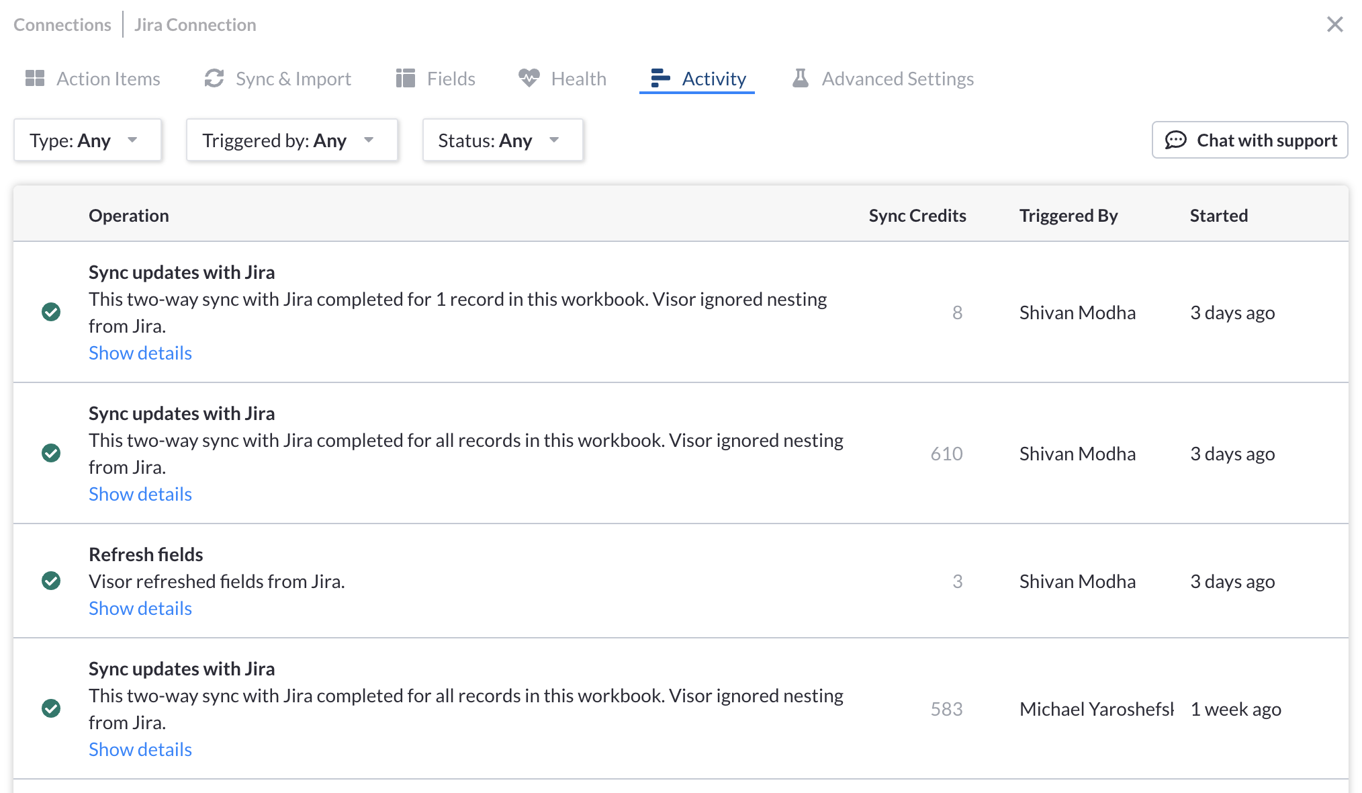
Task: Click the Activity bars icon
Action: [660, 78]
